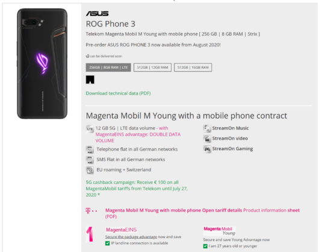The height and width of the screenshot is (252, 331).
Task: Click the Telephone flat icon
Action: [90, 150]
